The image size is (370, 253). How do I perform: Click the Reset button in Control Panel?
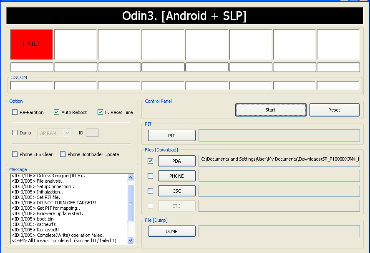[x=335, y=110]
